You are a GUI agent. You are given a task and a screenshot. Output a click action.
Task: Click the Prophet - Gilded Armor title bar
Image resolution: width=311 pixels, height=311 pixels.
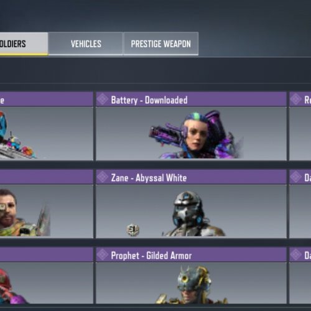(191, 255)
